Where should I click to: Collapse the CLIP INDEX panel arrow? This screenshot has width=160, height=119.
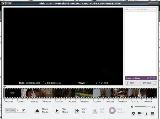127,9
